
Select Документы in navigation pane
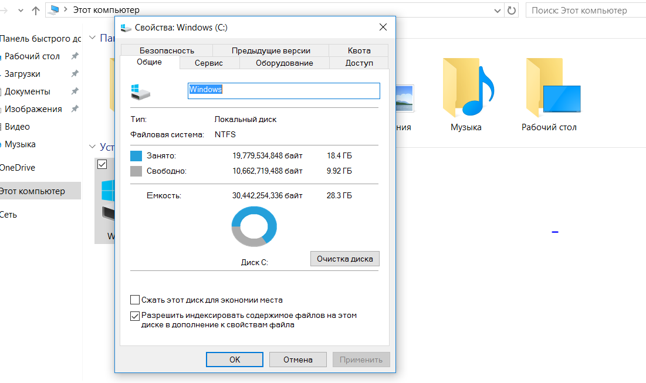coord(27,92)
